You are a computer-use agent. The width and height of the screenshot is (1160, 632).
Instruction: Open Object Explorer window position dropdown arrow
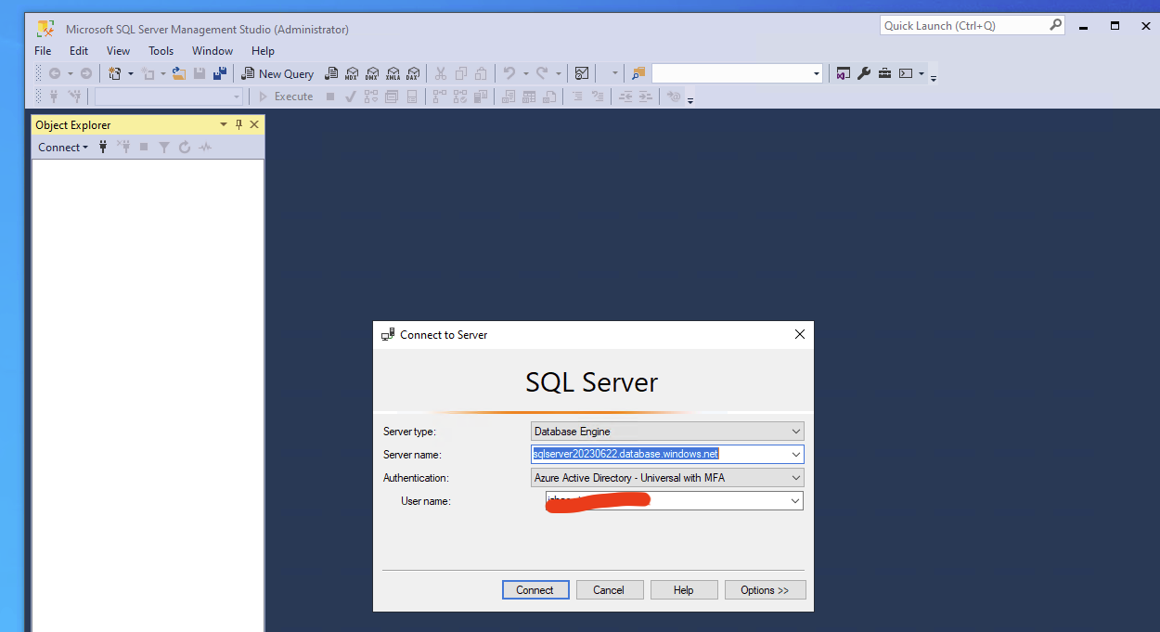[x=224, y=124]
